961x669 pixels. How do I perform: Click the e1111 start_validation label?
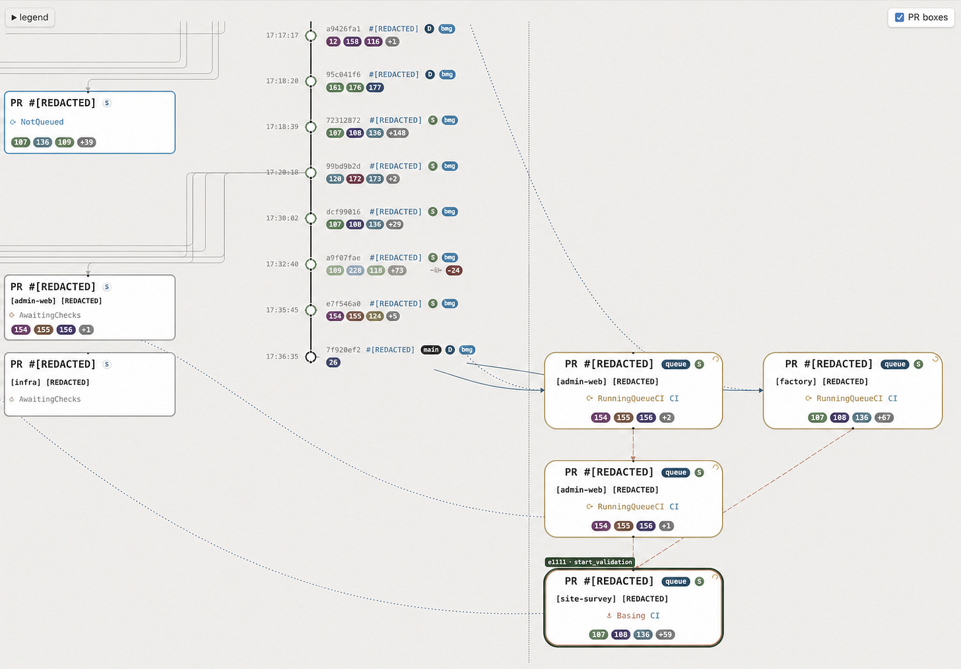590,562
